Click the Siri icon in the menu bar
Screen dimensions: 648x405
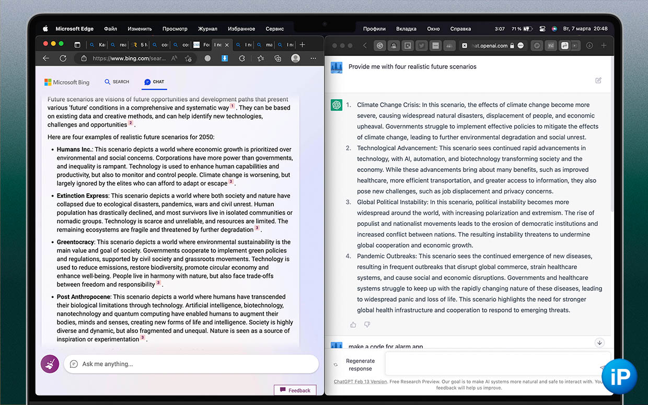coord(554,29)
